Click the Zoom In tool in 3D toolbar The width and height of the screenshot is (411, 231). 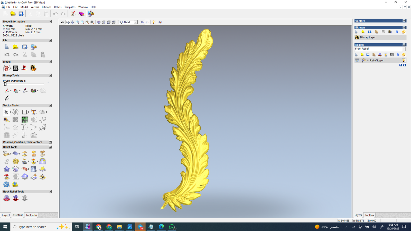(x=77, y=22)
